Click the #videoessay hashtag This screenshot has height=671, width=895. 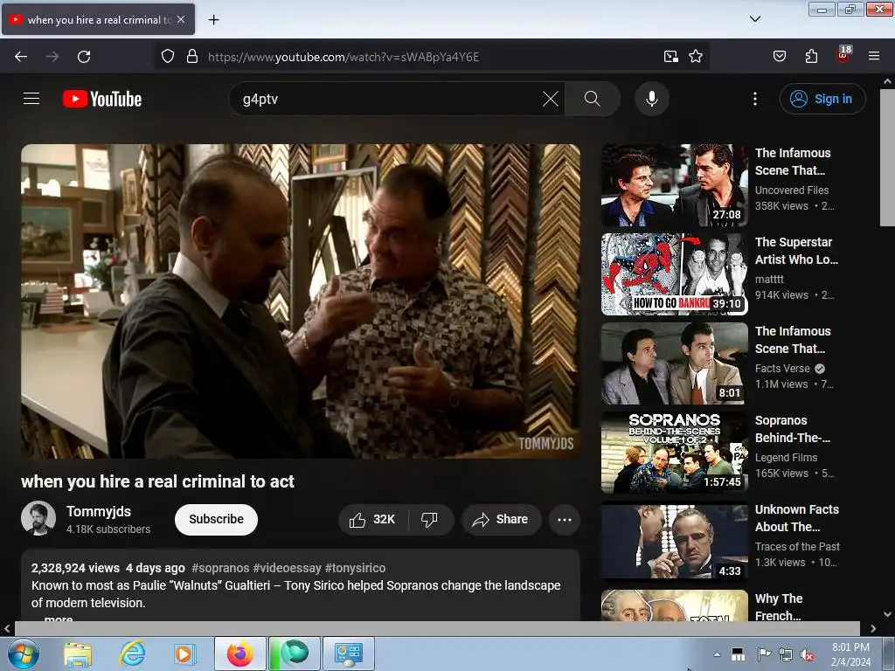click(287, 568)
